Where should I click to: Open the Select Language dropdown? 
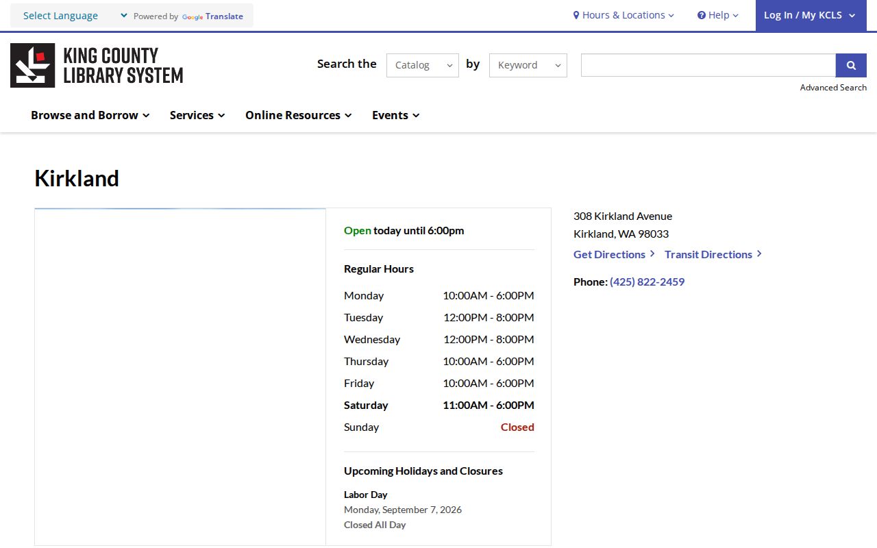point(75,16)
